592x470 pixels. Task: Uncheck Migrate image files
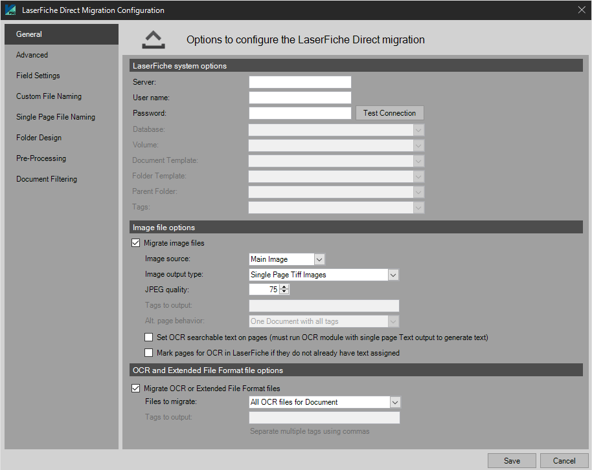click(135, 242)
